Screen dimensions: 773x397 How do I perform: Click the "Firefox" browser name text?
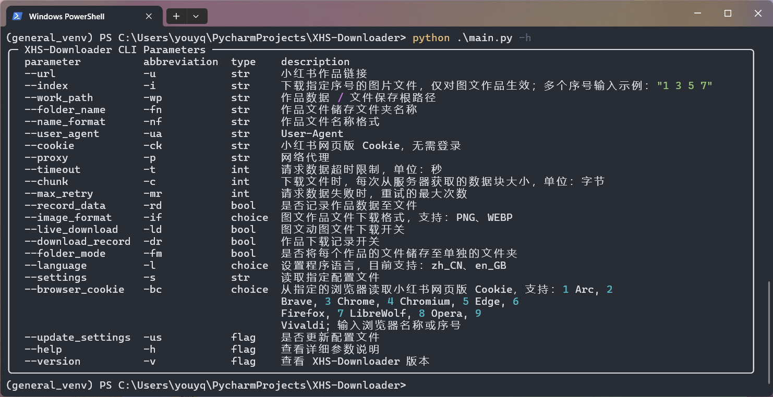[x=303, y=313]
